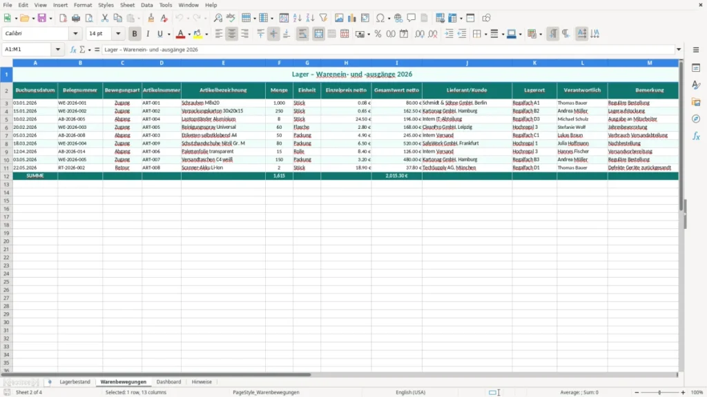The width and height of the screenshot is (707, 397).
Task: Center text horizontally
Action: click(x=232, y=34)
